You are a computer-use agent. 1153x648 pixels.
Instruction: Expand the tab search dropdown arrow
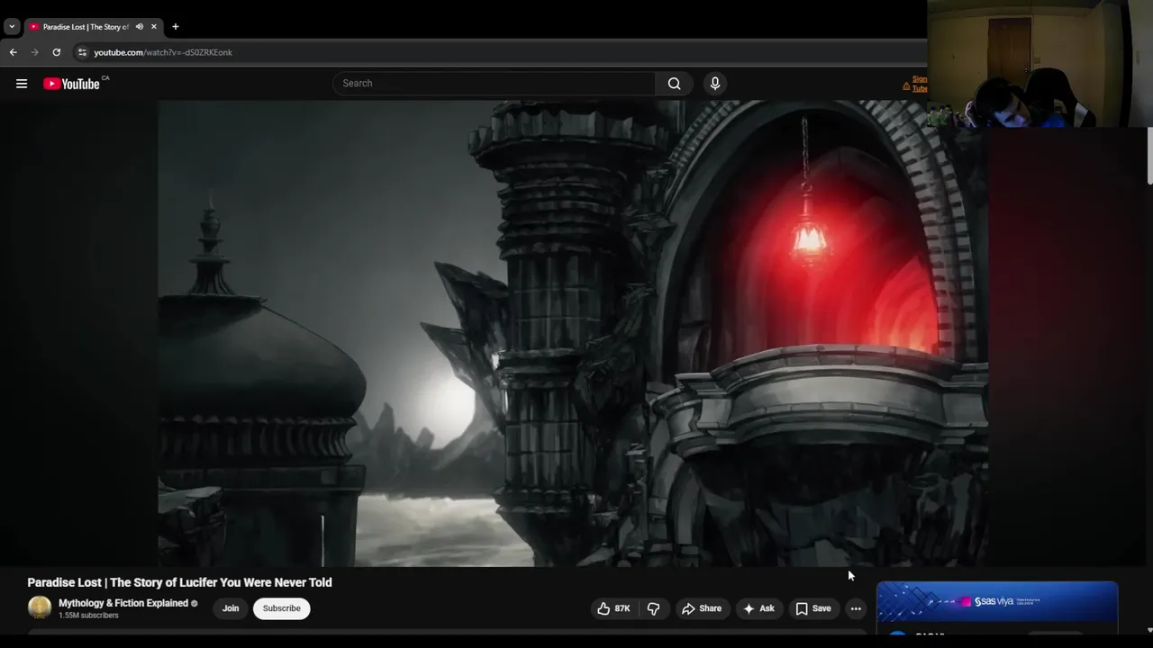[x=12, y=27]
